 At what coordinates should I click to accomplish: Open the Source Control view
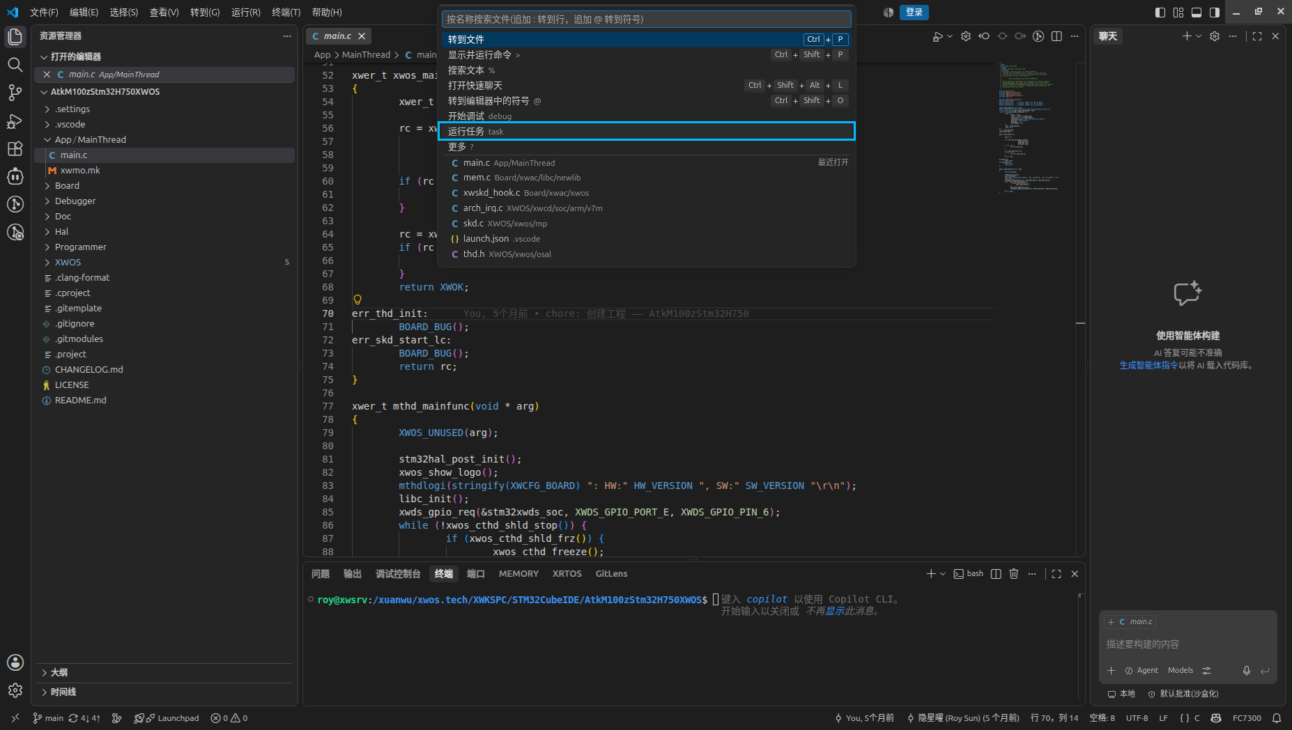click(x=15, y=93)
